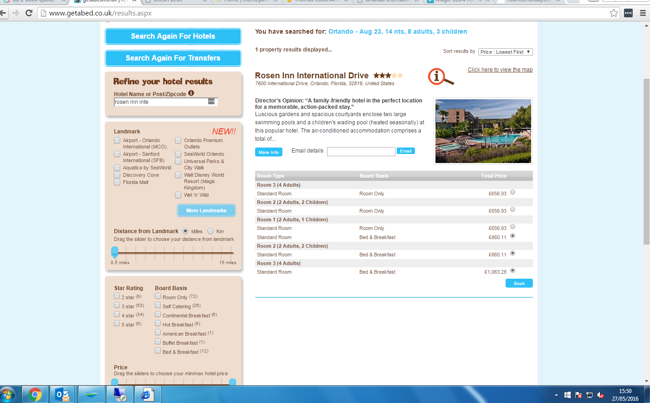Viewport: 650px width, 403px height.
Task: Open the Sort results by dropdown
Action: (505, 52)
